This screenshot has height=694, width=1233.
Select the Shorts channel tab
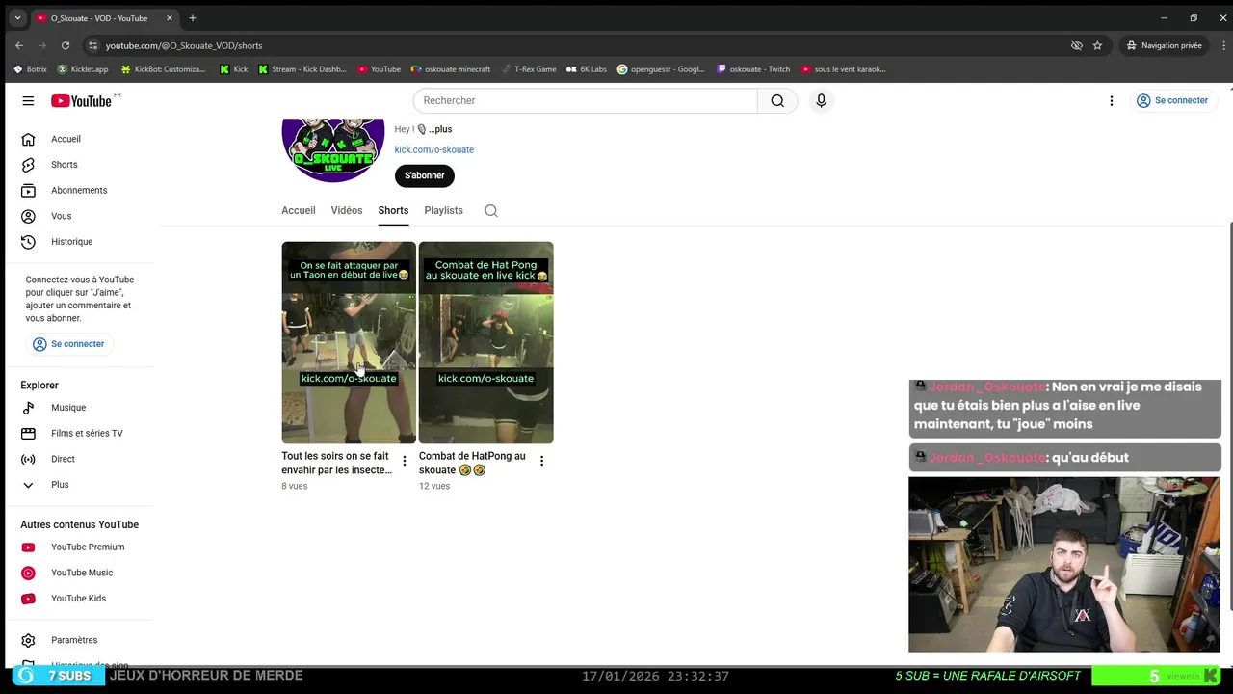pos(393,210)
